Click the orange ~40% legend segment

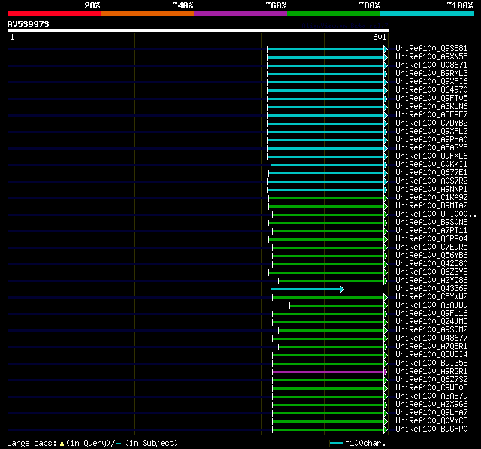tap(147, 14)
